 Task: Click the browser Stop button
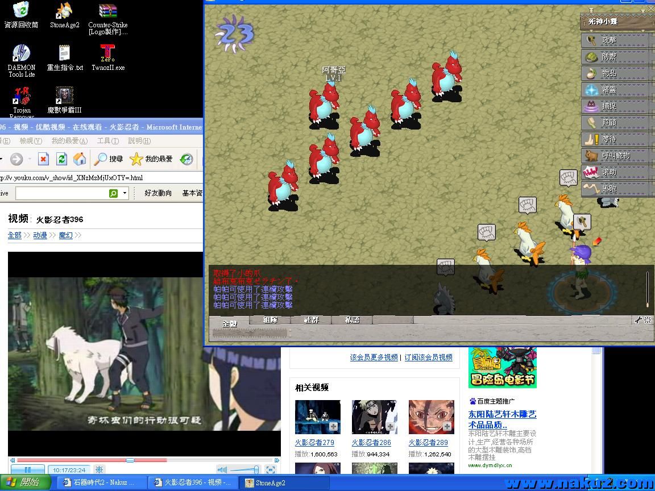43,159
